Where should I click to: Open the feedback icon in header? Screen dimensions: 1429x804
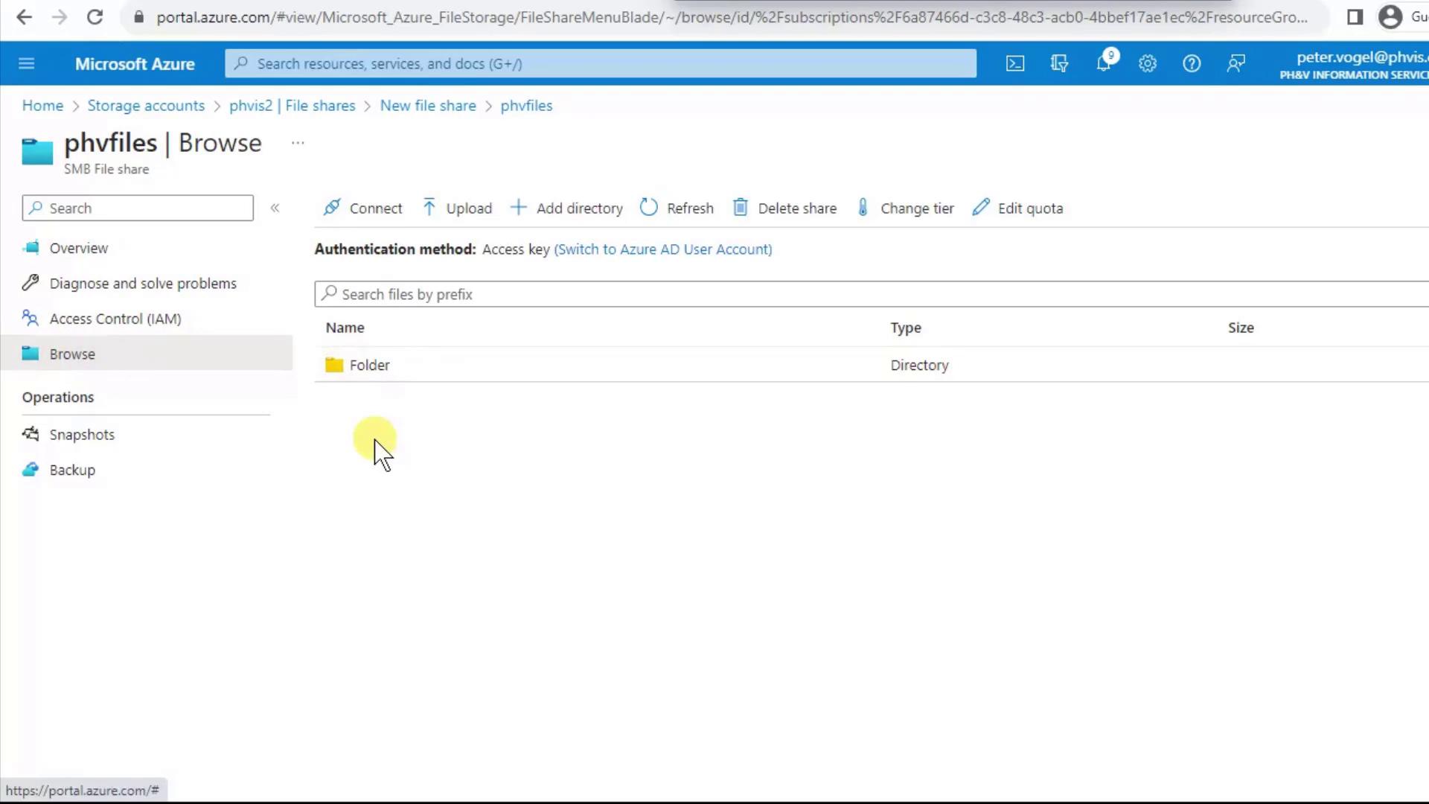click(1236, 64)
